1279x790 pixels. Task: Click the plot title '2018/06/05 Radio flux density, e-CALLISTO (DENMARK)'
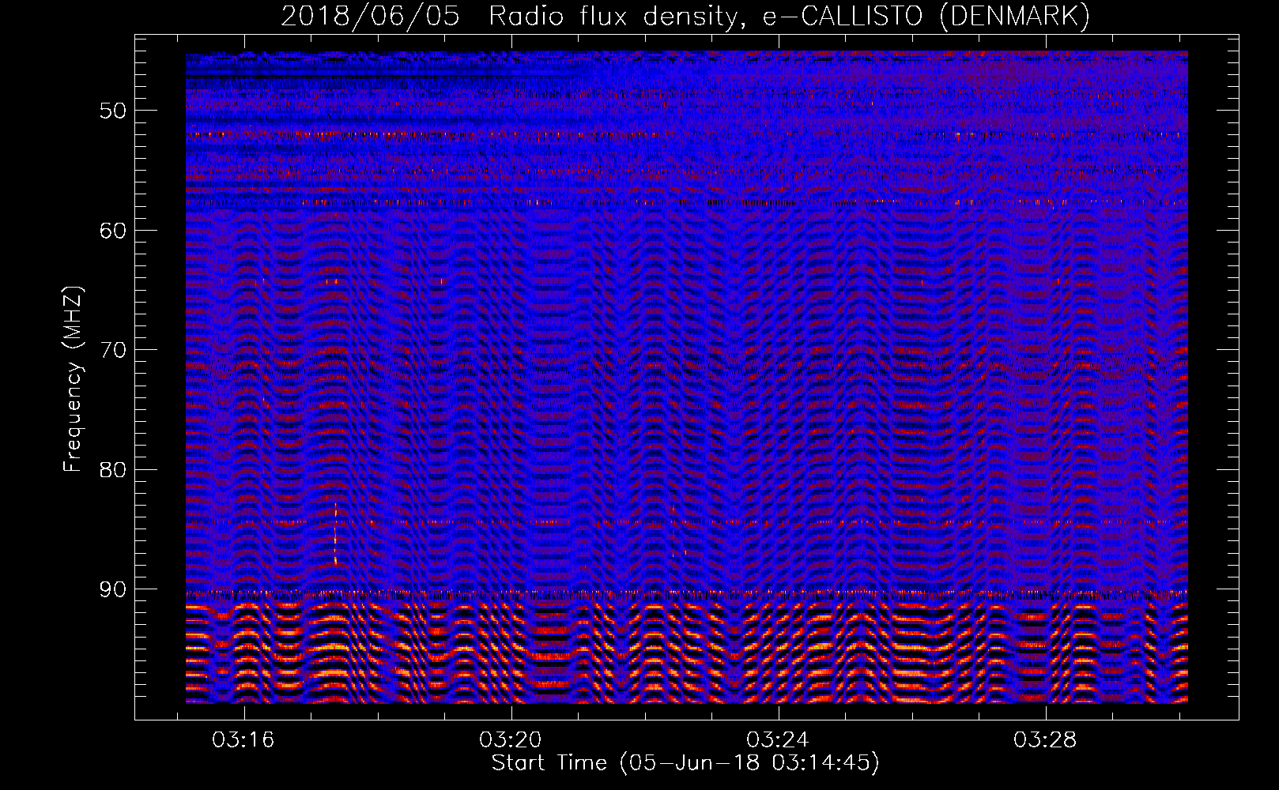click(x=685, y=17)
